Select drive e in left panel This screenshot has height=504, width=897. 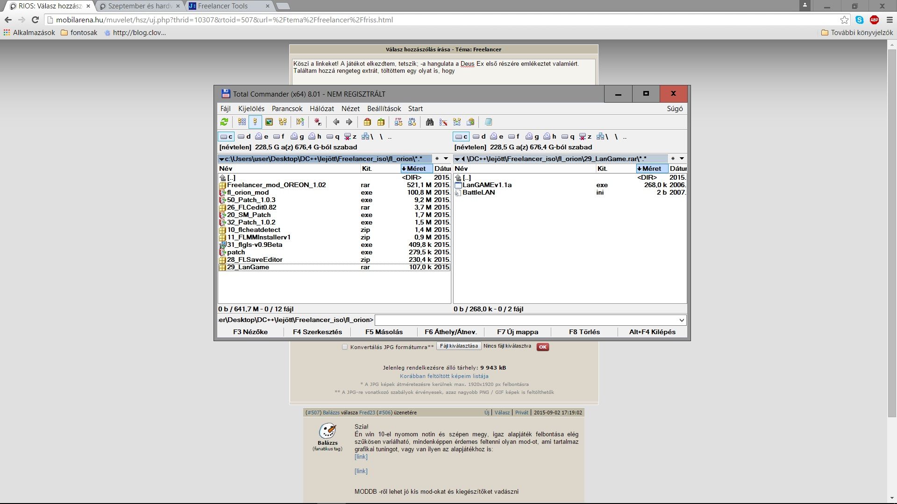point(262,136)
